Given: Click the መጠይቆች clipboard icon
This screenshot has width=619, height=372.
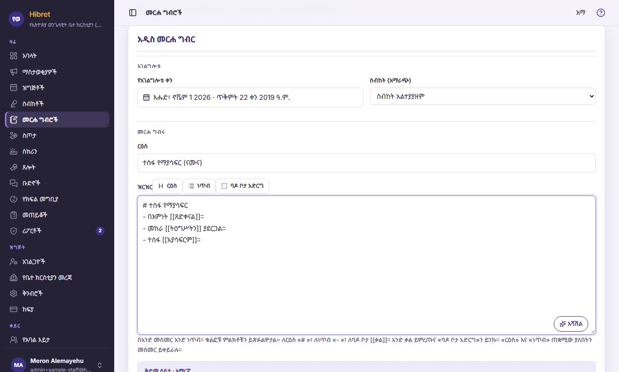Looking at the screenshot, I should tap(14, 215).
